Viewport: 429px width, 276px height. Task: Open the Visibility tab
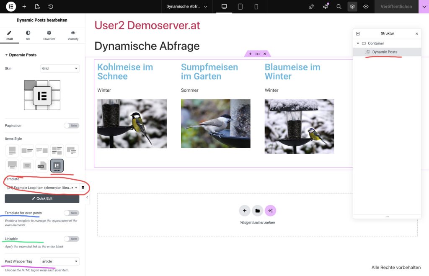click(x=73, y=36)
